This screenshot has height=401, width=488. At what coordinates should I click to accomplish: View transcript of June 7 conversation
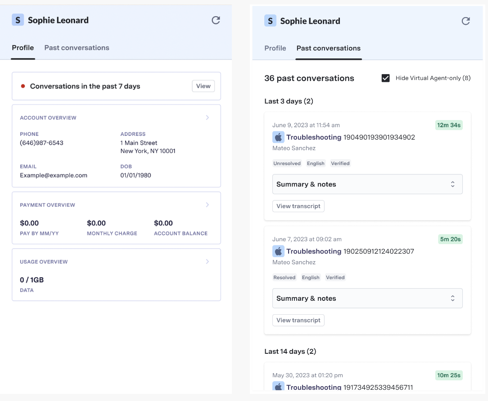[298, 321]
